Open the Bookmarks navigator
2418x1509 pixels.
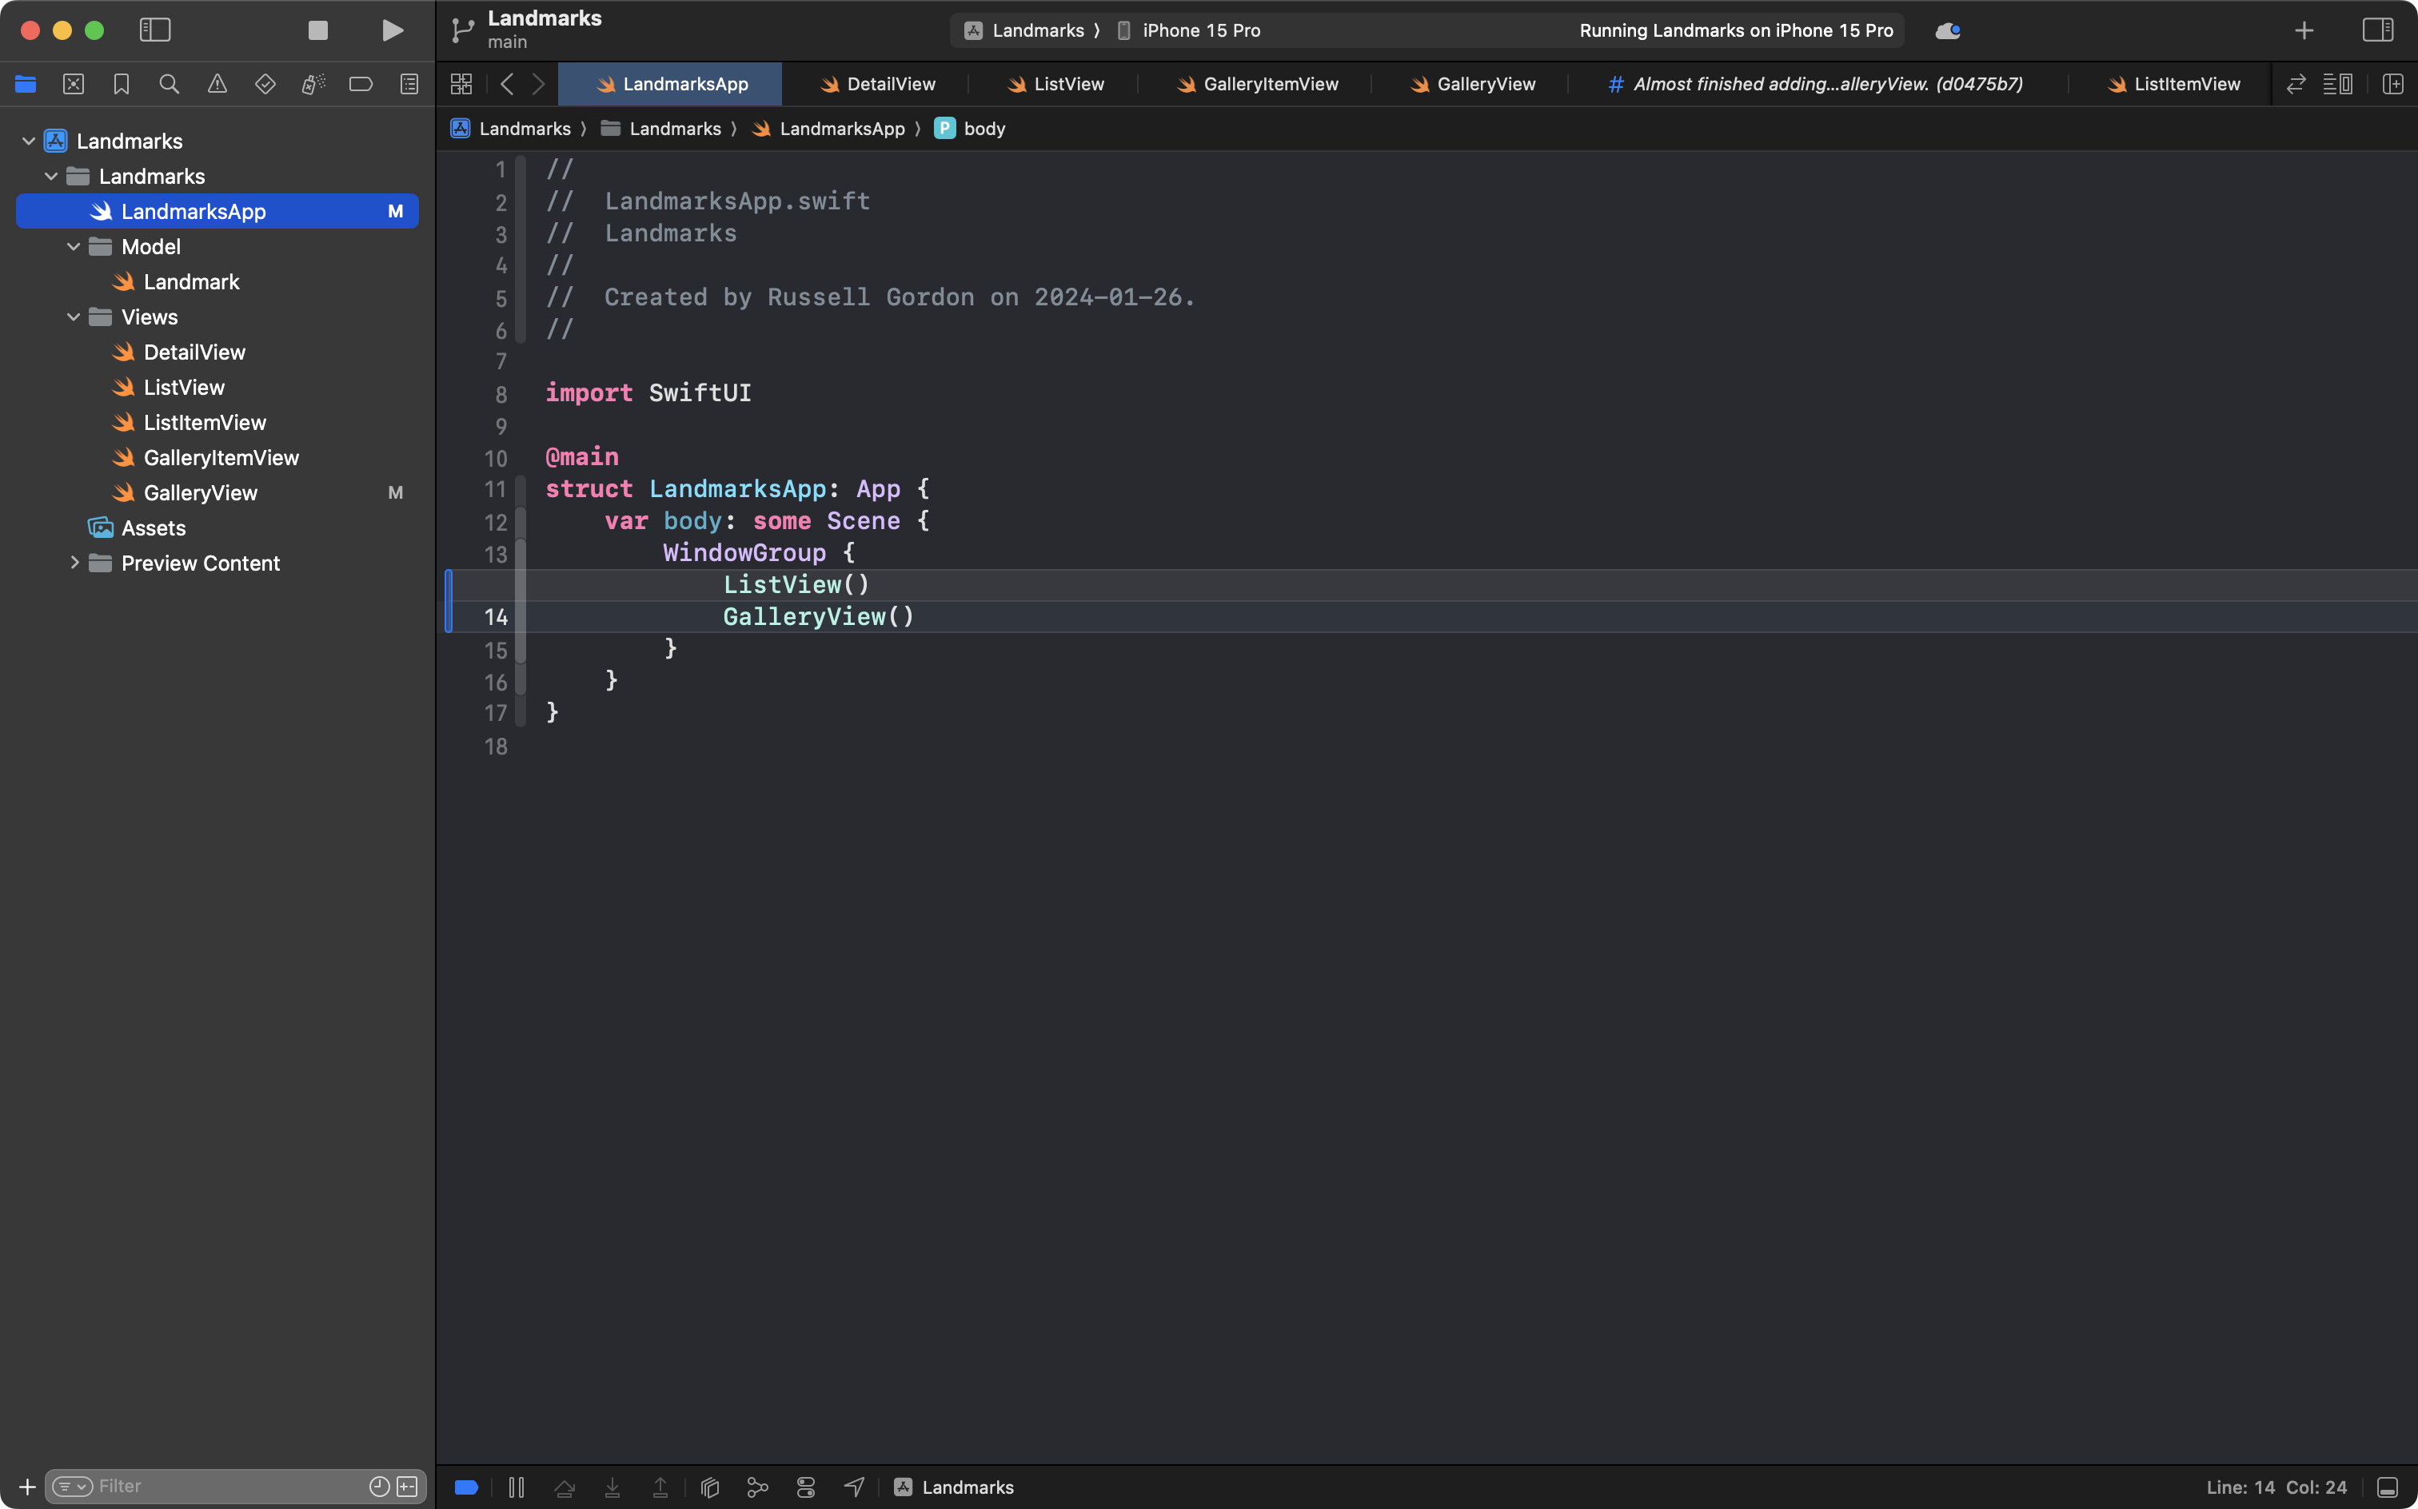[x=121, y=84]
